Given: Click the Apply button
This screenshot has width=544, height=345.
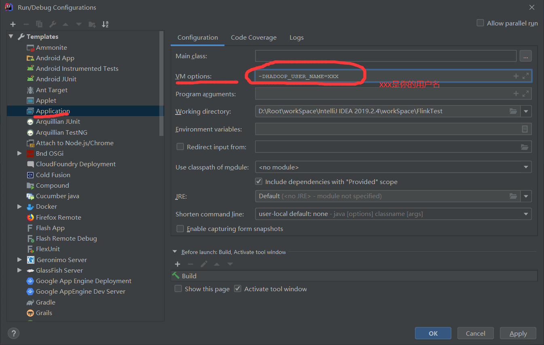Looking at the screenshot, I should [x=518, y=333].
